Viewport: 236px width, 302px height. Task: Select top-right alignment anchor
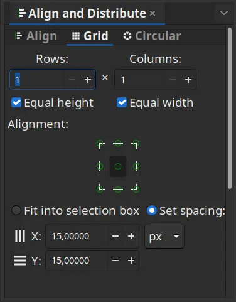click(135, 144)
